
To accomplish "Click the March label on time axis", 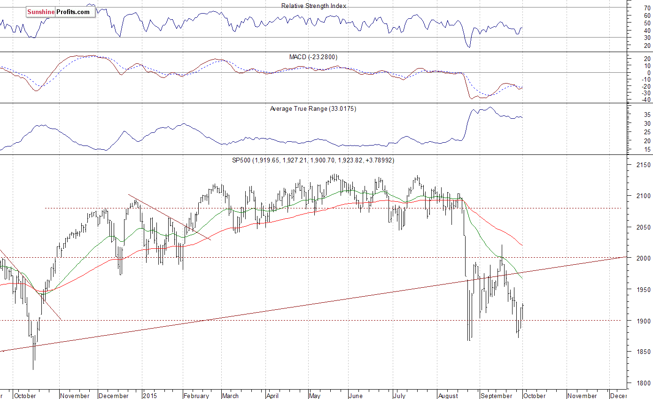I will coord(231,396).
